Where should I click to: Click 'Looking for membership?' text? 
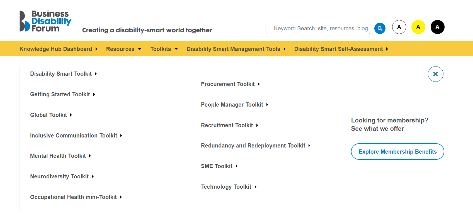(390, 120)
